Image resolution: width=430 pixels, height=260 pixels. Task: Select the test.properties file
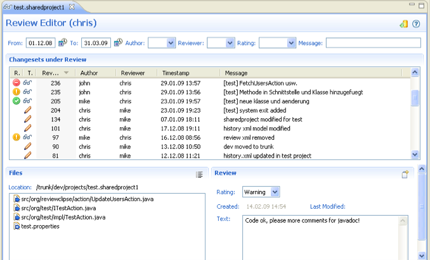(x=40, y=226)
